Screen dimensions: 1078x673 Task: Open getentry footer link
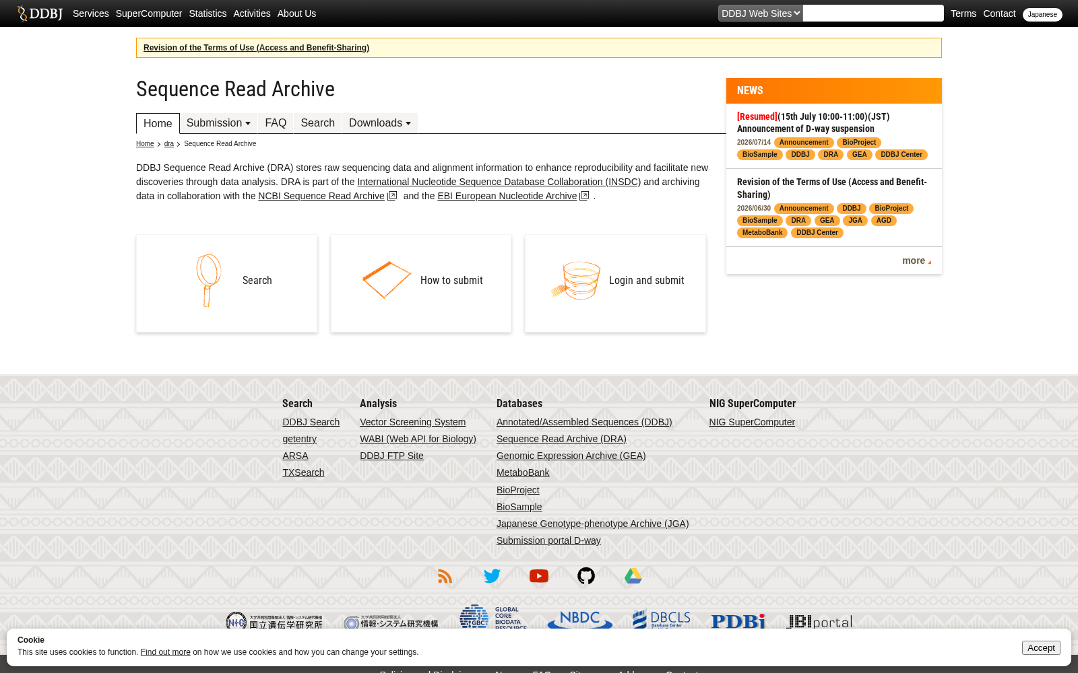(x=300, y=439)
